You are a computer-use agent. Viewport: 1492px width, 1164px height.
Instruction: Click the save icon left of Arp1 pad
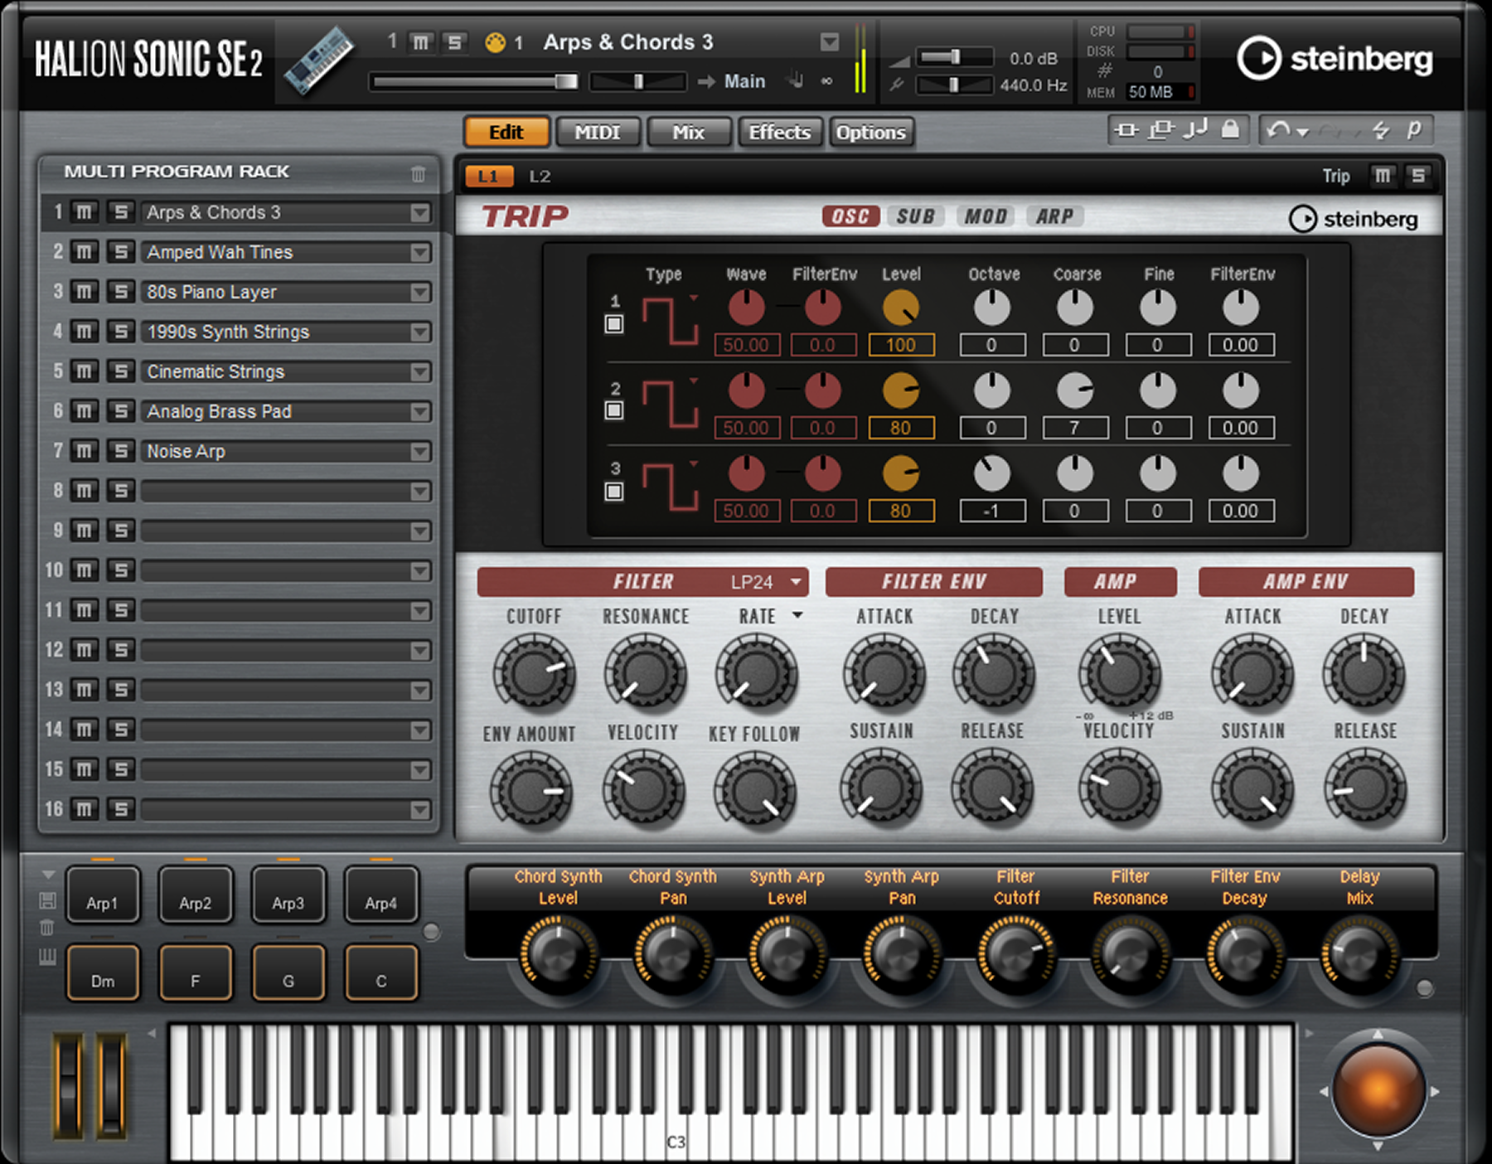point(47,901)
